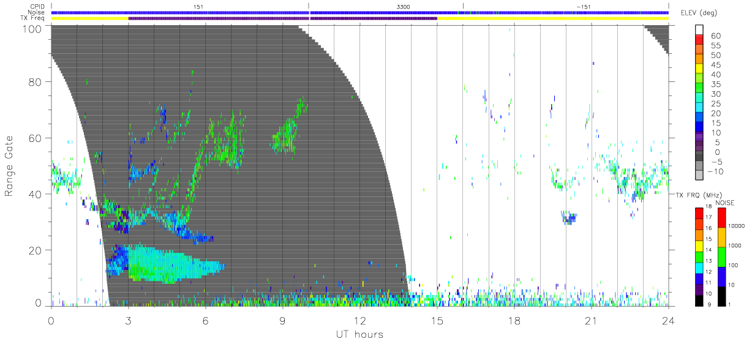Click the CPID value '3300'
This screenshot has width=752, height=347.
click(x=404, y=7)
